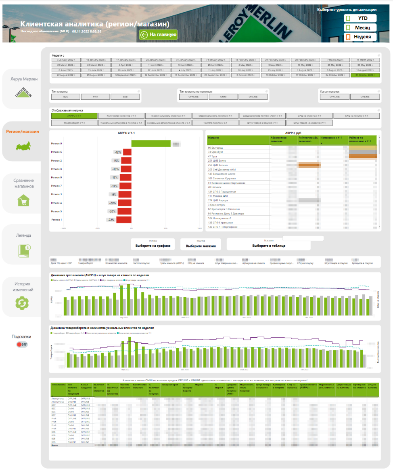The width and height of the screenshot is (393, 473).
Task: Select the store row 143 Варшавское шоссе
Action: click(x=292, y=174)
